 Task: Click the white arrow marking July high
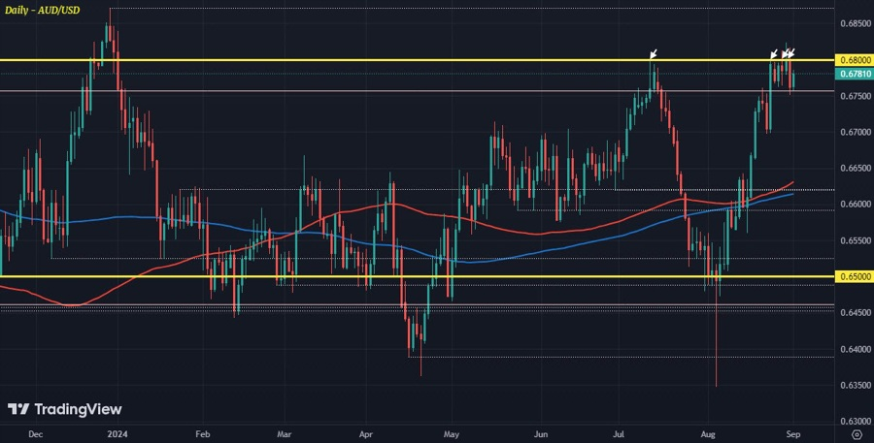pos(654,54)
